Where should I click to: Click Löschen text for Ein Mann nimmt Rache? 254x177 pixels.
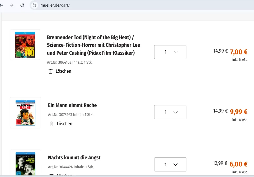[64, 124]
